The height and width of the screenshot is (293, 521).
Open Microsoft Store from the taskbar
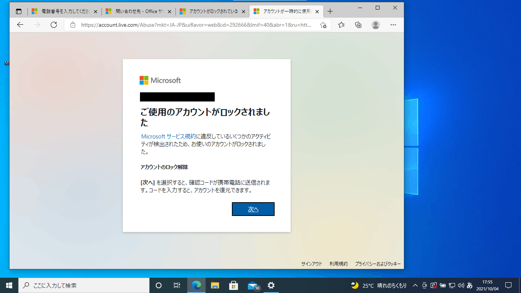coord(234,285)
